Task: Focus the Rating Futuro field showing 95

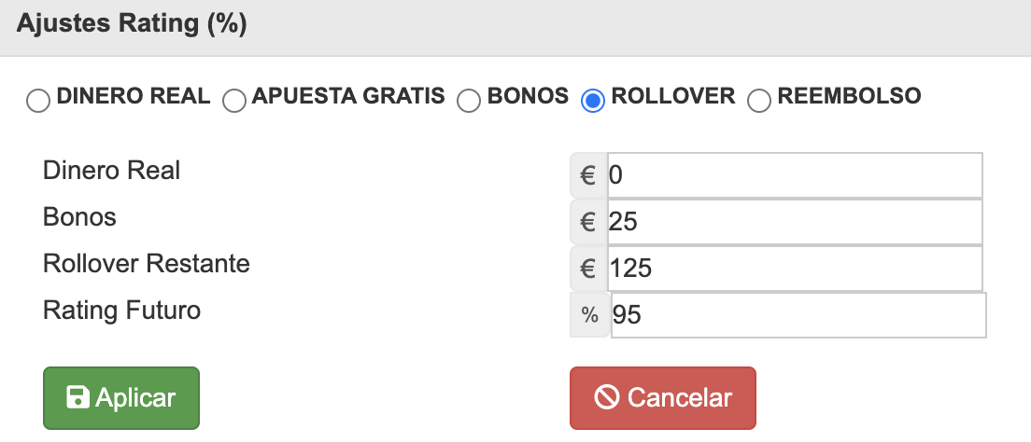Action: [798, 315]
